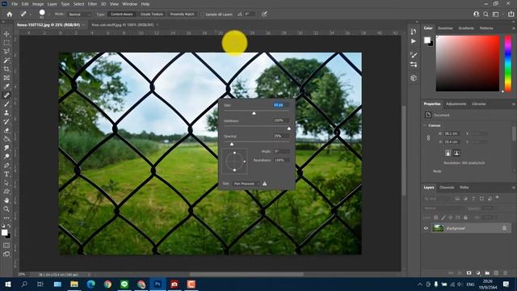
Task: Open Size control Pen Pressure dropdown
Action: [246, 183]
